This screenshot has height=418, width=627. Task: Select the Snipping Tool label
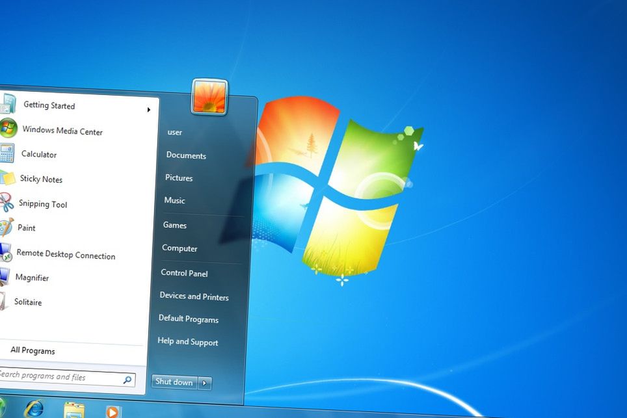(43, 204)
